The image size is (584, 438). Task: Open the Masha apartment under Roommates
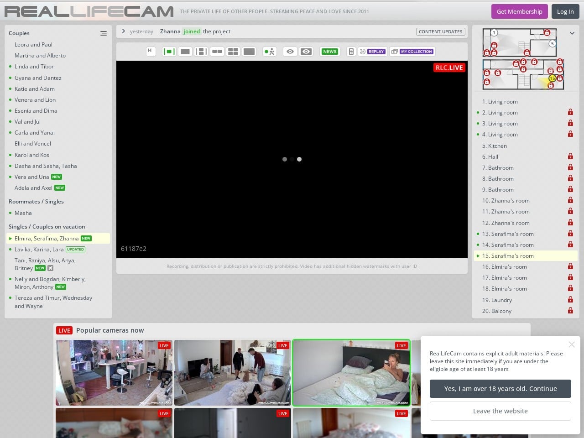(23, 213)
